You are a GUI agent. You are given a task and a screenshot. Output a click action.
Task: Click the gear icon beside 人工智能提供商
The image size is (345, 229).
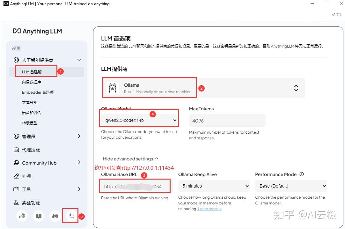(16, 60)
